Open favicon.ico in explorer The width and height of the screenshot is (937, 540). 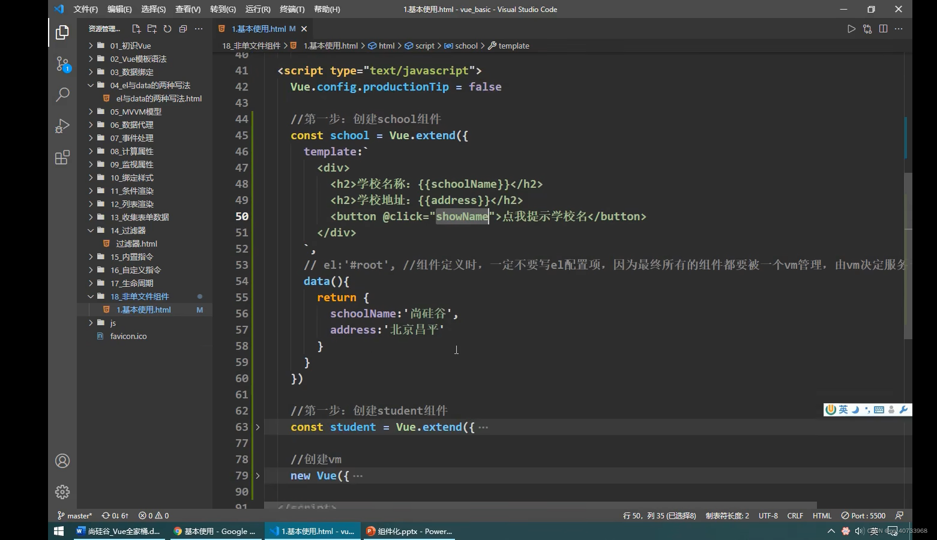pyautogui.click(x=128, y=336)
